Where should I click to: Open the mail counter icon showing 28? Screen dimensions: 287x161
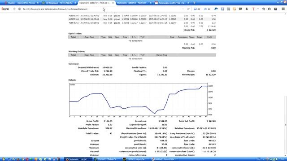pyautogui.click(x=196, y=9)
